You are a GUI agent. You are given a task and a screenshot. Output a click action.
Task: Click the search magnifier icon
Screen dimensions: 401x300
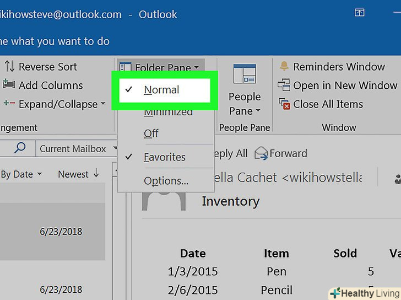click(20, 148)
